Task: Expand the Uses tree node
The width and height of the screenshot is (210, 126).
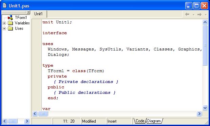Action: point(4,28)
